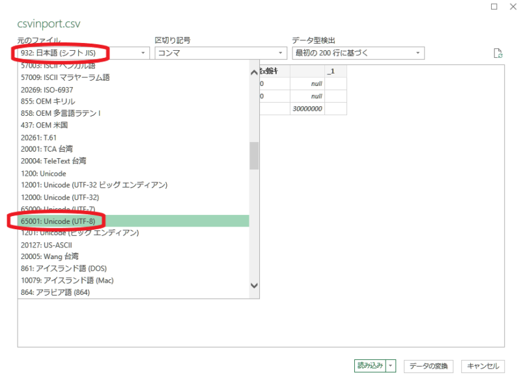
Task: Click the _1 column header in preview
Action: 335,71
